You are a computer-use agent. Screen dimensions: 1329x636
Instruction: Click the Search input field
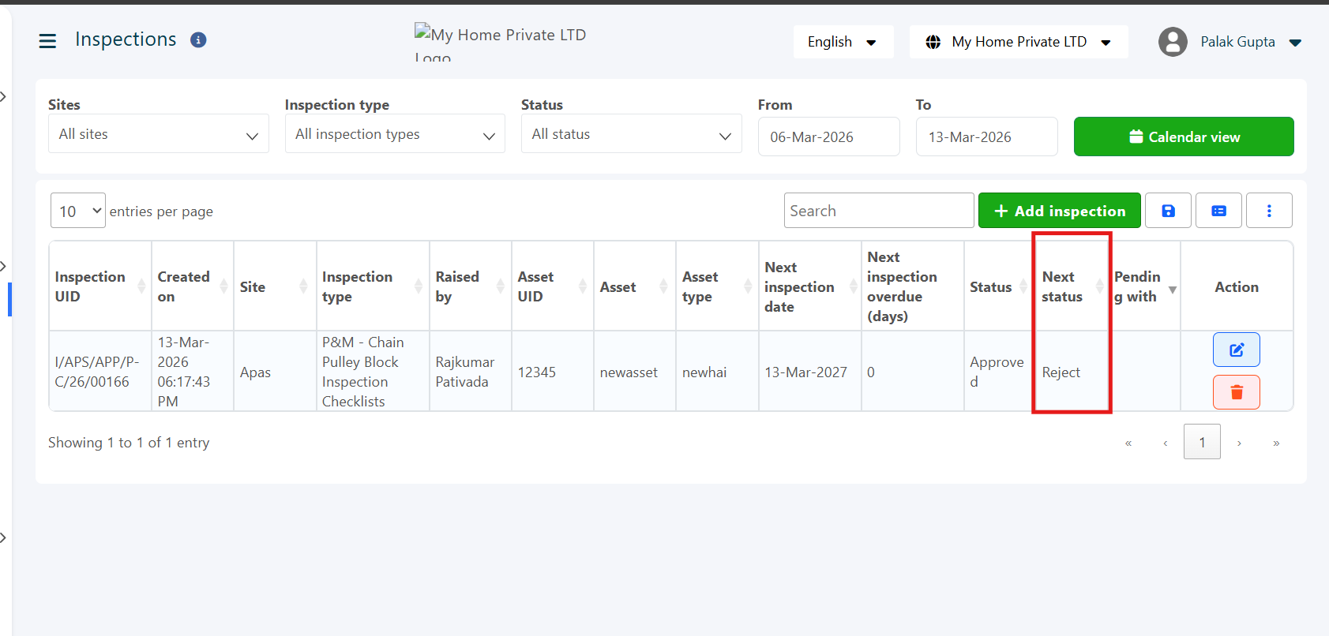point(878,211)
